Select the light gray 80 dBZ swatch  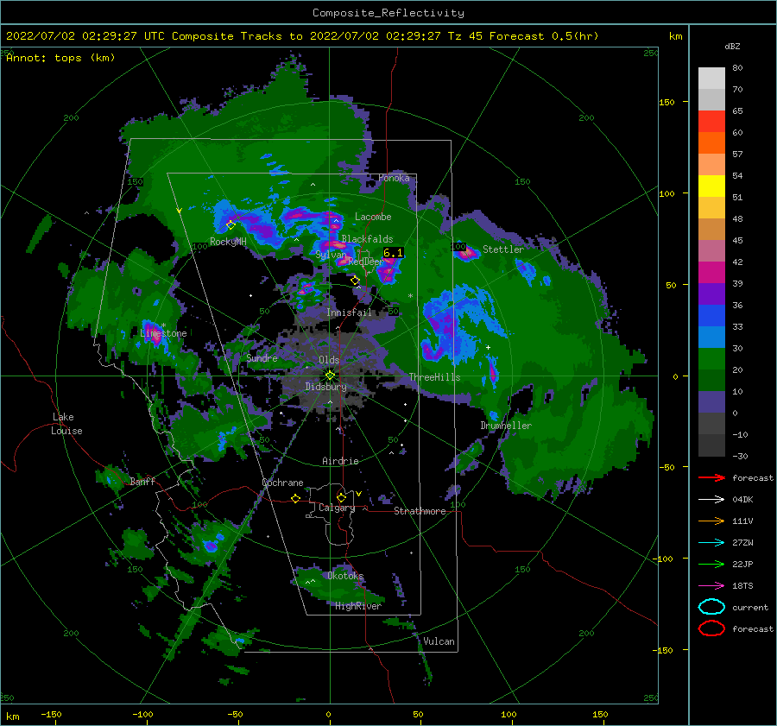point(711,78)
